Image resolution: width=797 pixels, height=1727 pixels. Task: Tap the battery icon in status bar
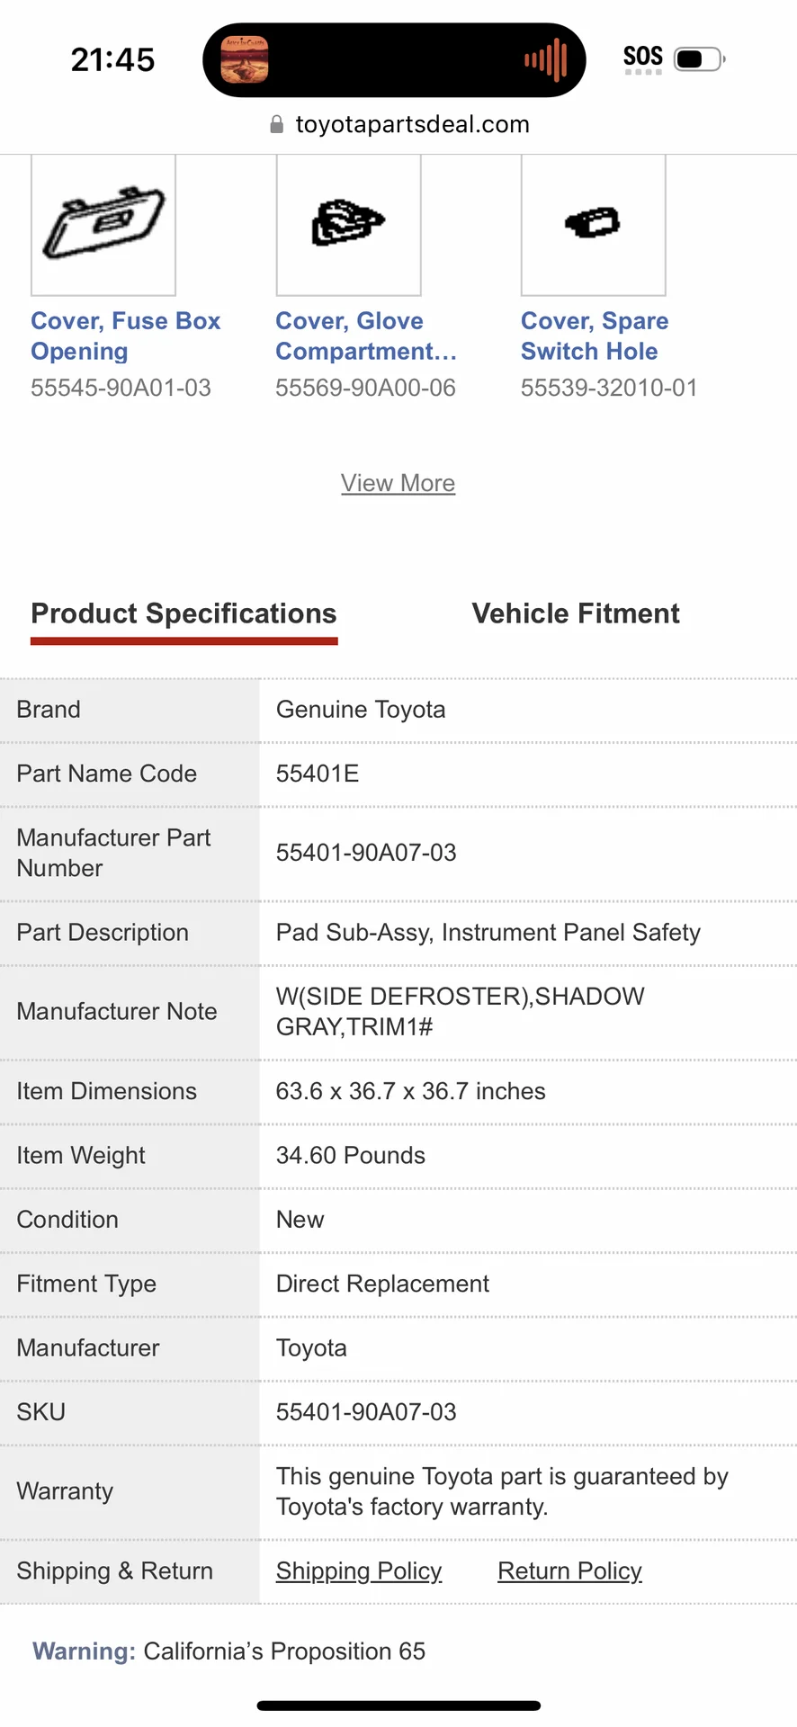(700, 59)
